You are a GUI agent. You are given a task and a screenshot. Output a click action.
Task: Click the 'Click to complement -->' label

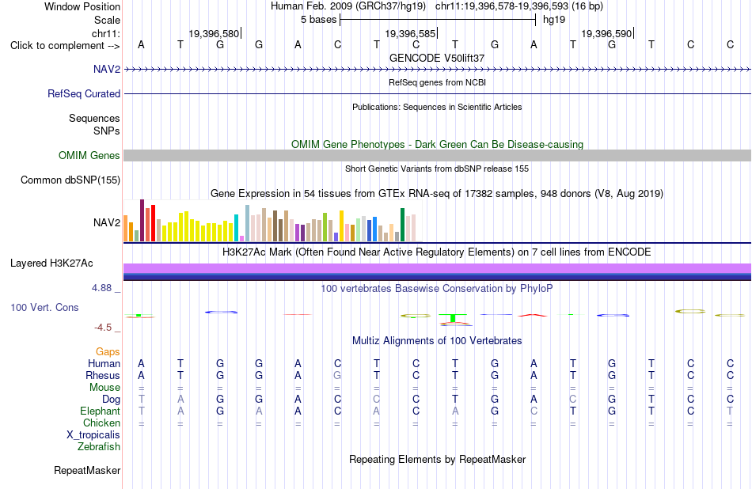pos(65,46)
